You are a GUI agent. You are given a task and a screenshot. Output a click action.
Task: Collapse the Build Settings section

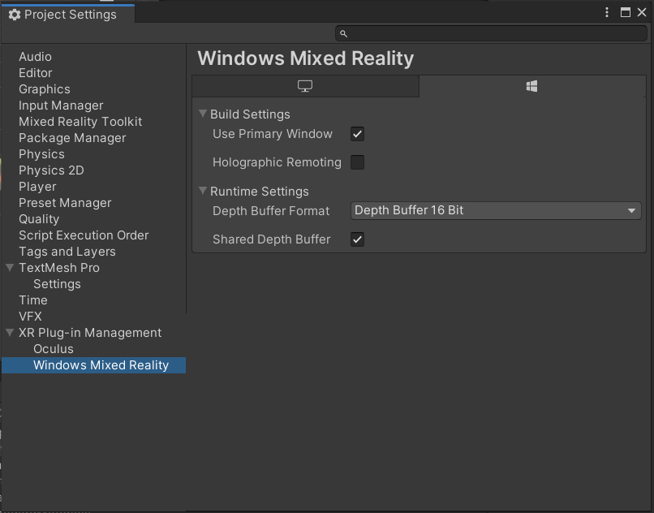coord(202,114)
